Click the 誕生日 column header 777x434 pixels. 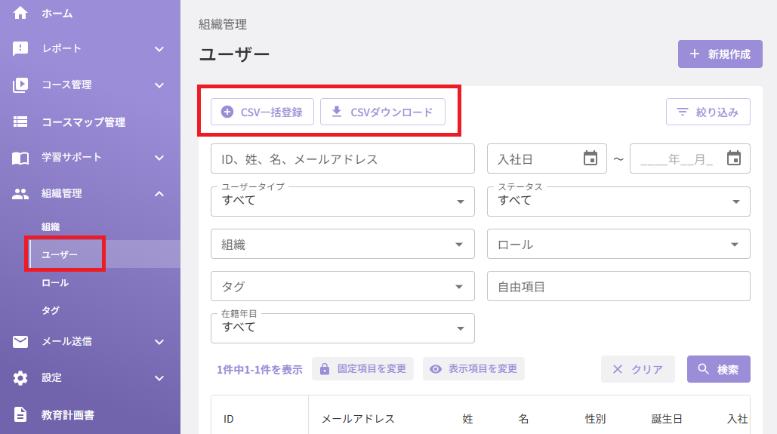[x=667, y=419]
